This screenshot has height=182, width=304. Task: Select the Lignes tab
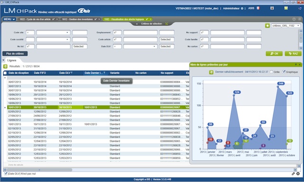(11, 60)
